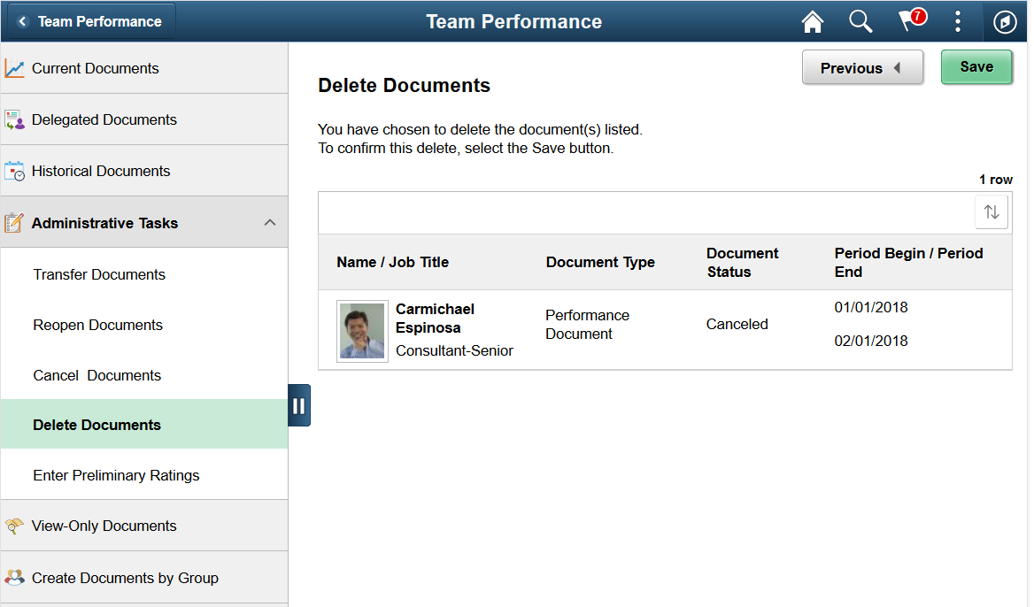Click the Historical Documents calendar icon
This screenshot has width=1034, height=607.
(14, 172)
